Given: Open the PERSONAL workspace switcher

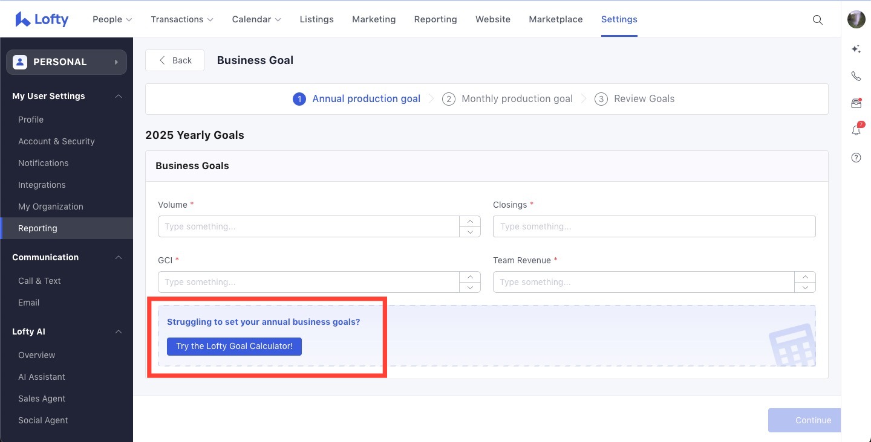Looking at the screenshot, I should coord(67,62).
